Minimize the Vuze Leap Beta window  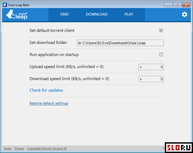pyautogui.click(x=168, y=5)
